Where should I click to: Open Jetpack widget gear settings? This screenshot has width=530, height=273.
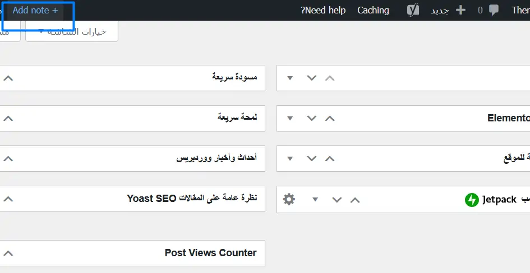tap(289, 199)
